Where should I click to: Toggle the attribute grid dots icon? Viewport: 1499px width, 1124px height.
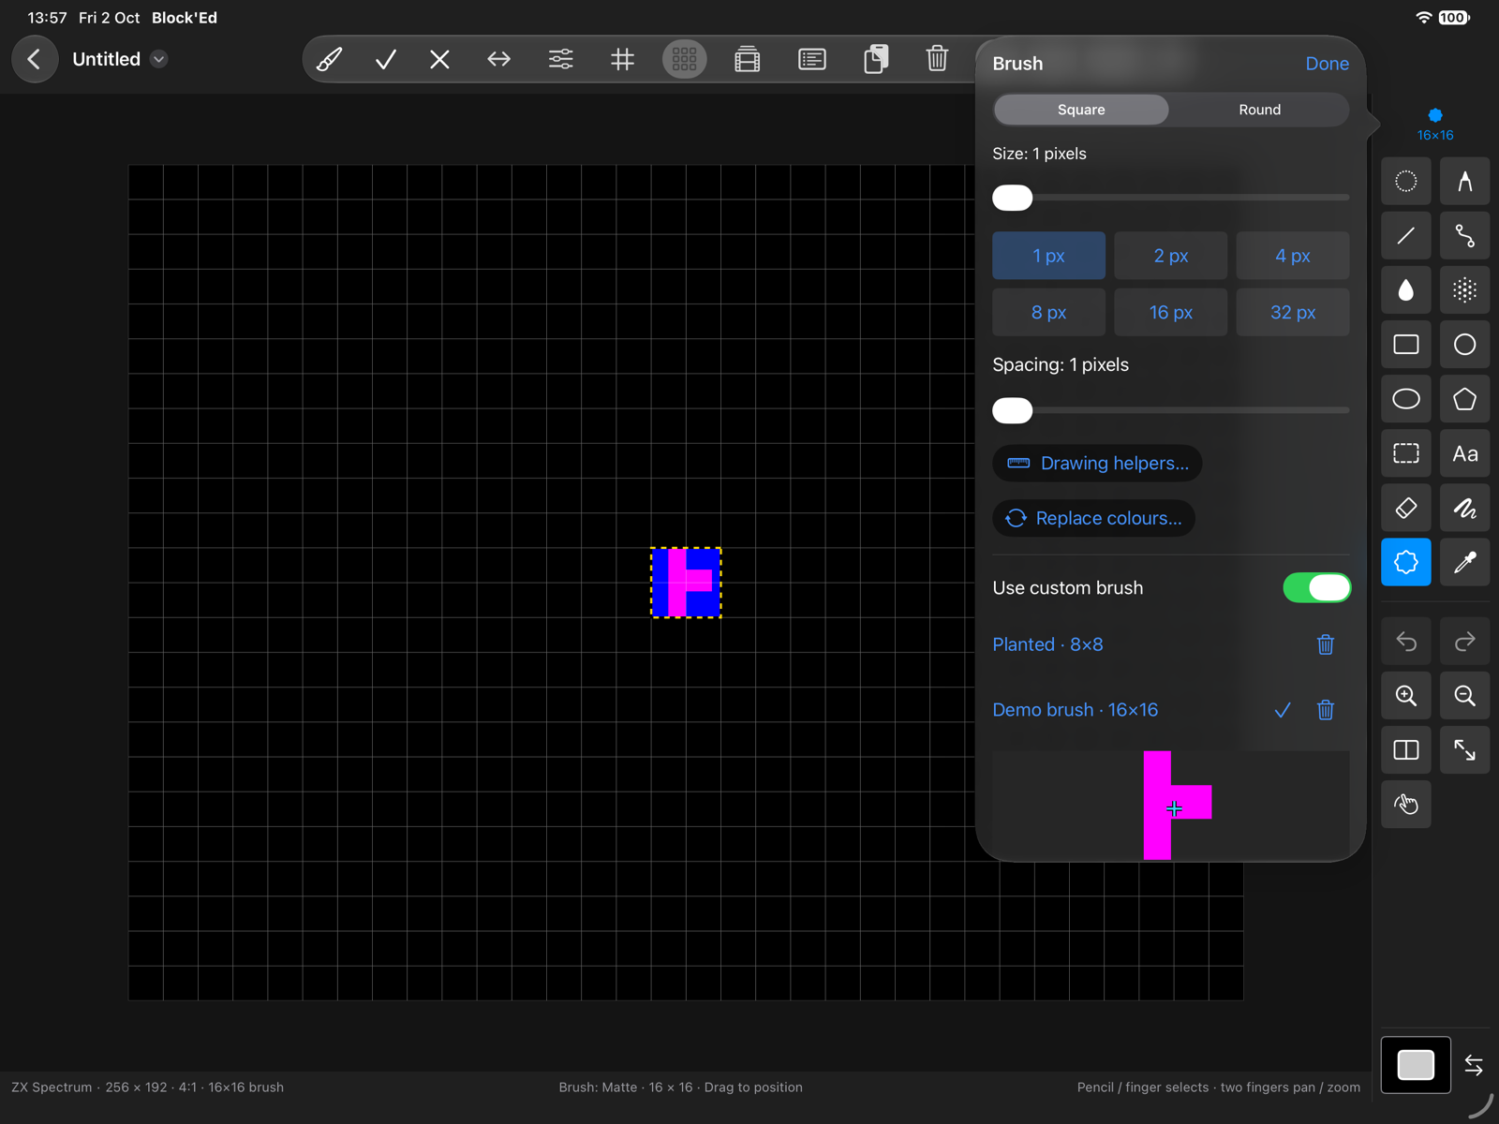coord(685,59)
